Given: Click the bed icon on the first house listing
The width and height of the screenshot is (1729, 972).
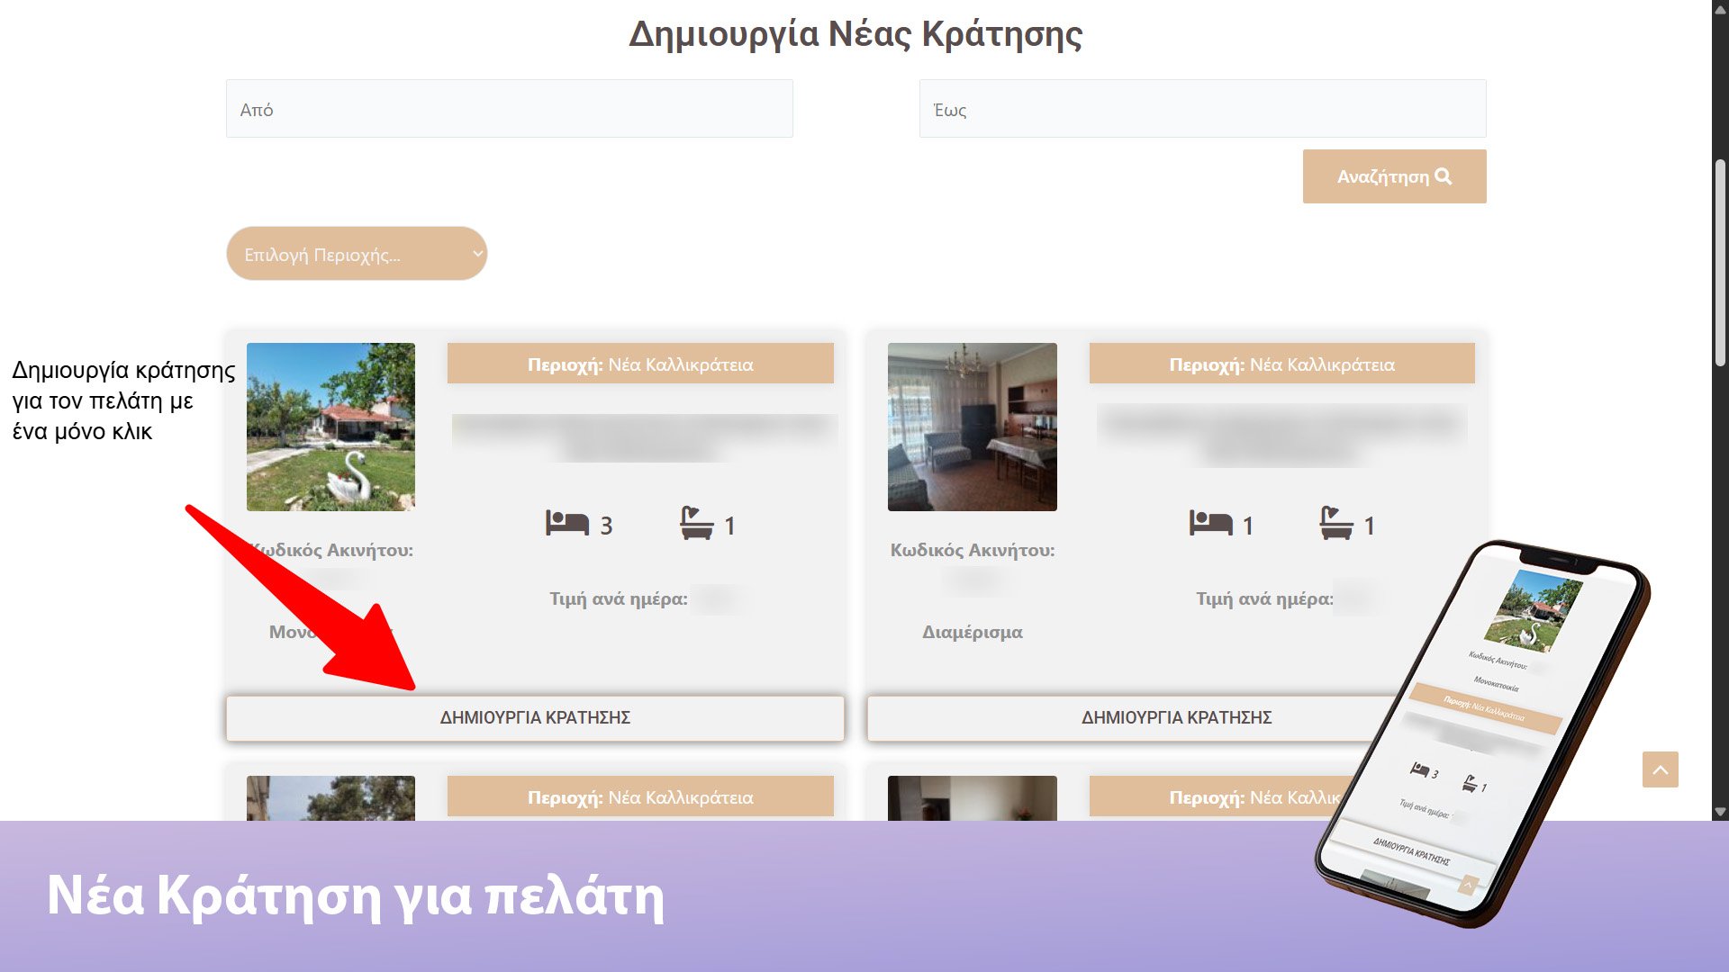Looking at the screenshot, I should (x=567, y=522).
